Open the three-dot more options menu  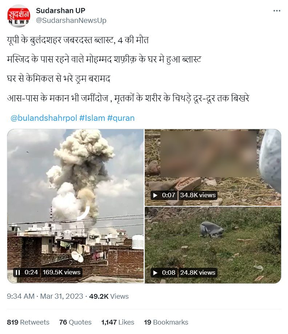pos(277,11)
